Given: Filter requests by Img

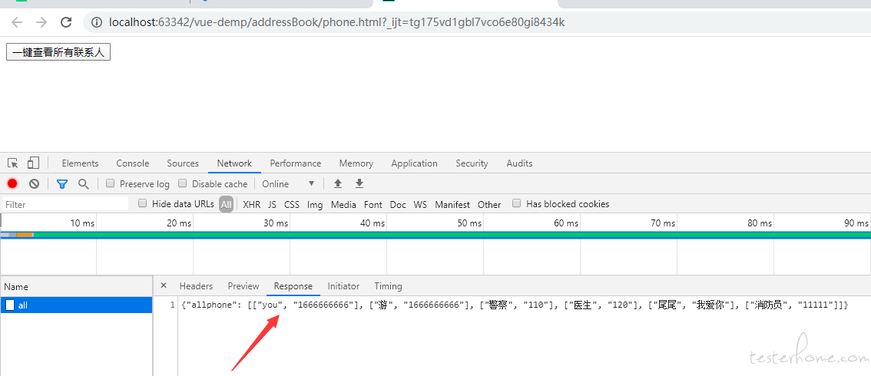Looking at the screenshot, I should point(315,204).
